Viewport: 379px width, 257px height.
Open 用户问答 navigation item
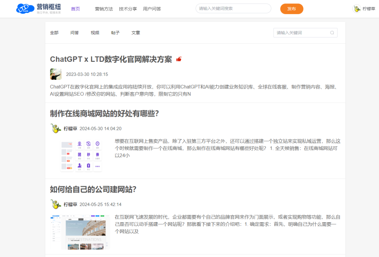[152, 9]
